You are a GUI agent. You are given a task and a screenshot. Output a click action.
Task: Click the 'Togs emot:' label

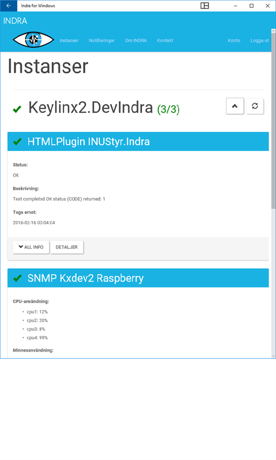coord(24,212)
